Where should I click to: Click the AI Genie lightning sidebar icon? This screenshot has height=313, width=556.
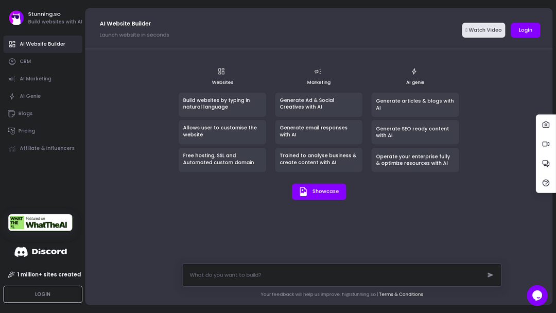coord(12,96)
